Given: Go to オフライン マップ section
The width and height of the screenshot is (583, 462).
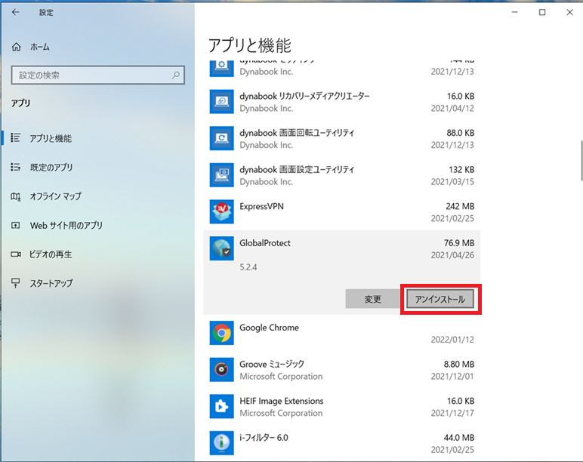Looking at the screenshot, I should point(55,196).
